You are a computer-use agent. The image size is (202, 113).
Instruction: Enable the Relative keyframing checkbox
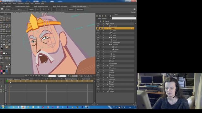[64, 79]
